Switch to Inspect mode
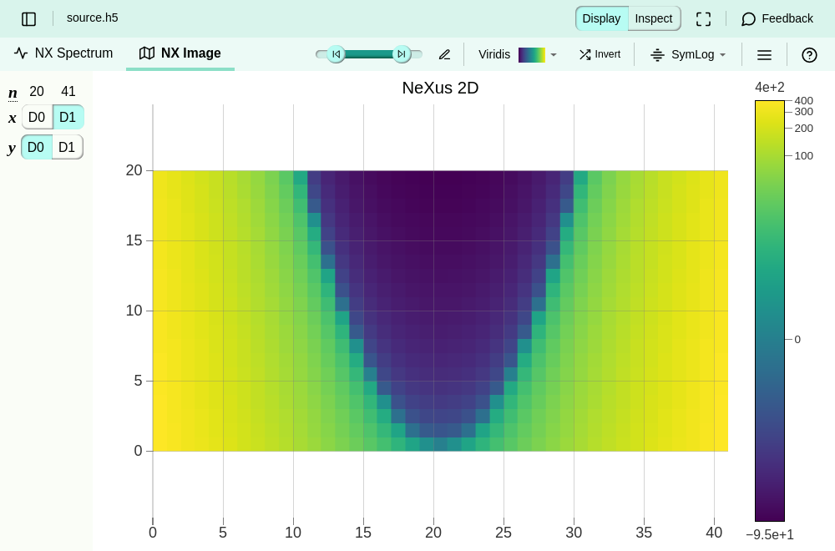This screenshot has width=835, height=551. click(x=654, y=18)
